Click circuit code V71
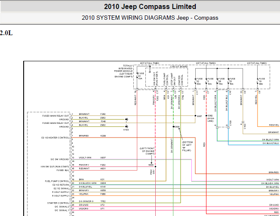The height and width of the screenshot is (216, 280). [102, 209]
